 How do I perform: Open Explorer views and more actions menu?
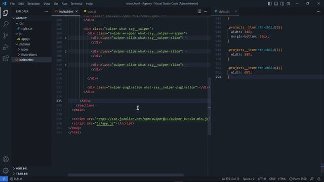[x=46, y=11]
